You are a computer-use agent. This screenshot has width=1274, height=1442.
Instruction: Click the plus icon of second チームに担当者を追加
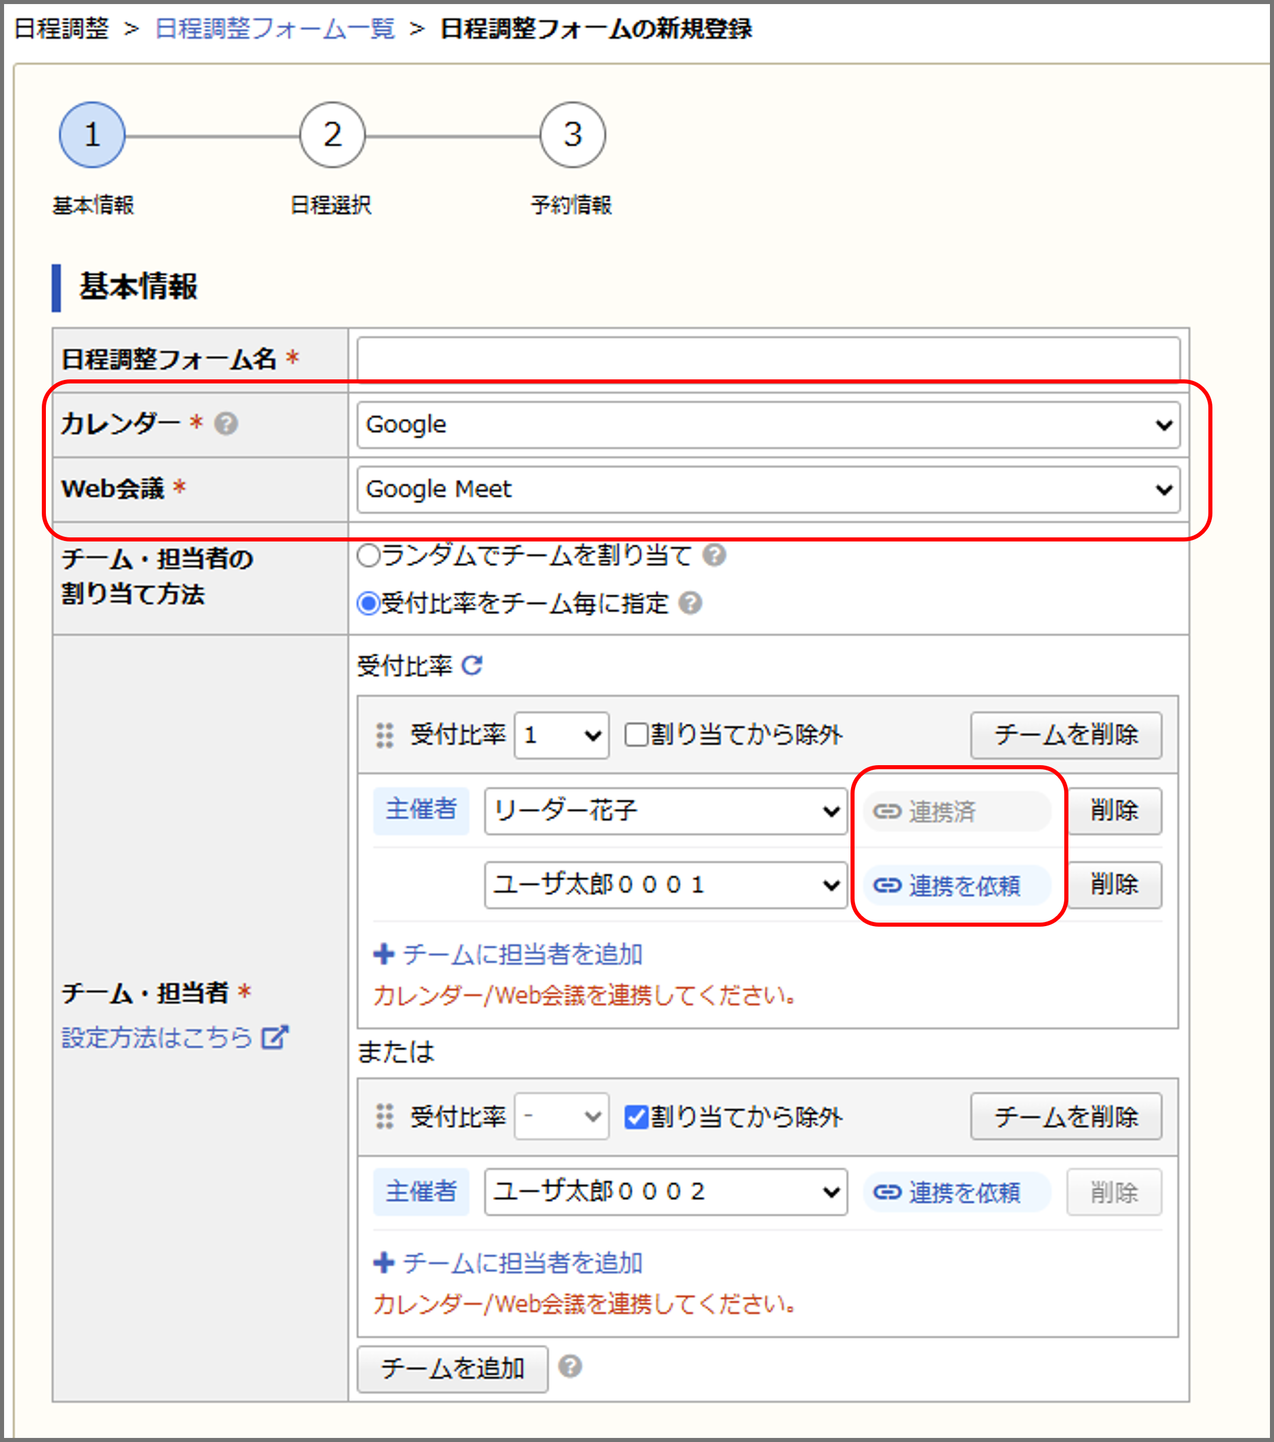[384, 1262]
